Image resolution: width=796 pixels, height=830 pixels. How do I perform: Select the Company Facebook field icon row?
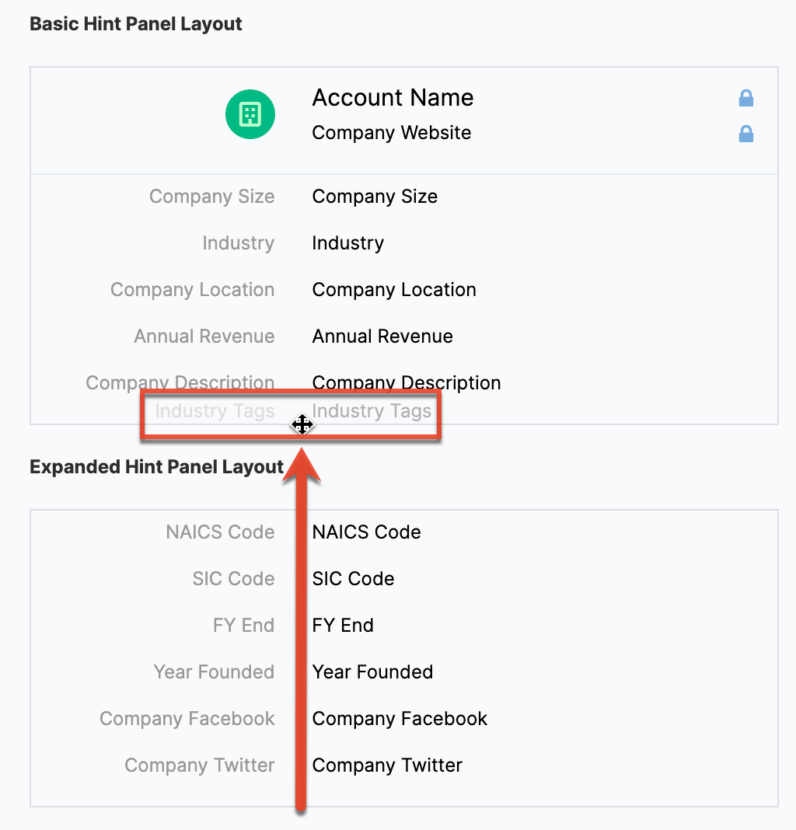(400, 719)
